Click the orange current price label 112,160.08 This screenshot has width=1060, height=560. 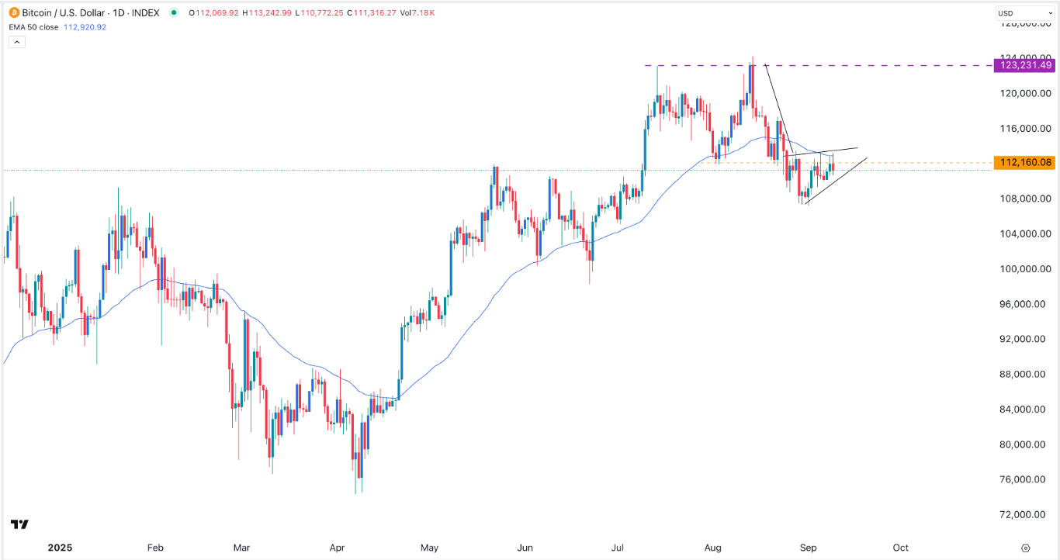1023,162
